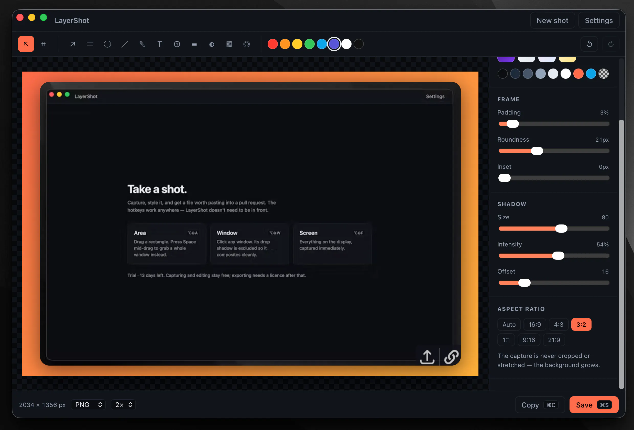The width and height of the screenshot is (634, 430).
Task: Choose the concentric-circles spotlight tool
Action: (x=247, y=44)
